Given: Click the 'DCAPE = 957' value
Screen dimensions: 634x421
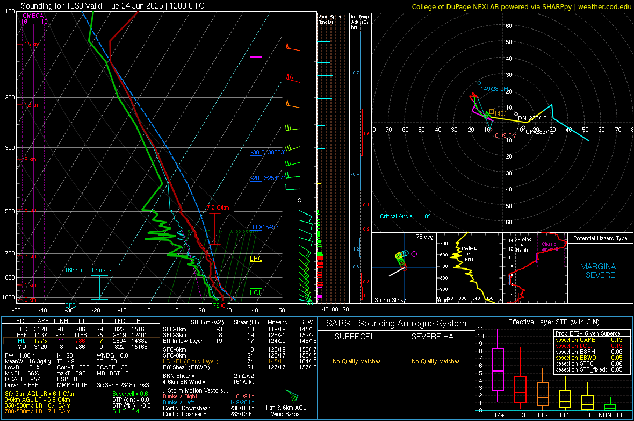Looking at the screenshot, I should point(22,379).
